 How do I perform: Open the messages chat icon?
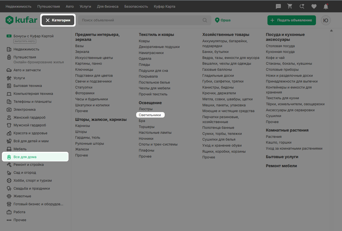click(278, 6)
